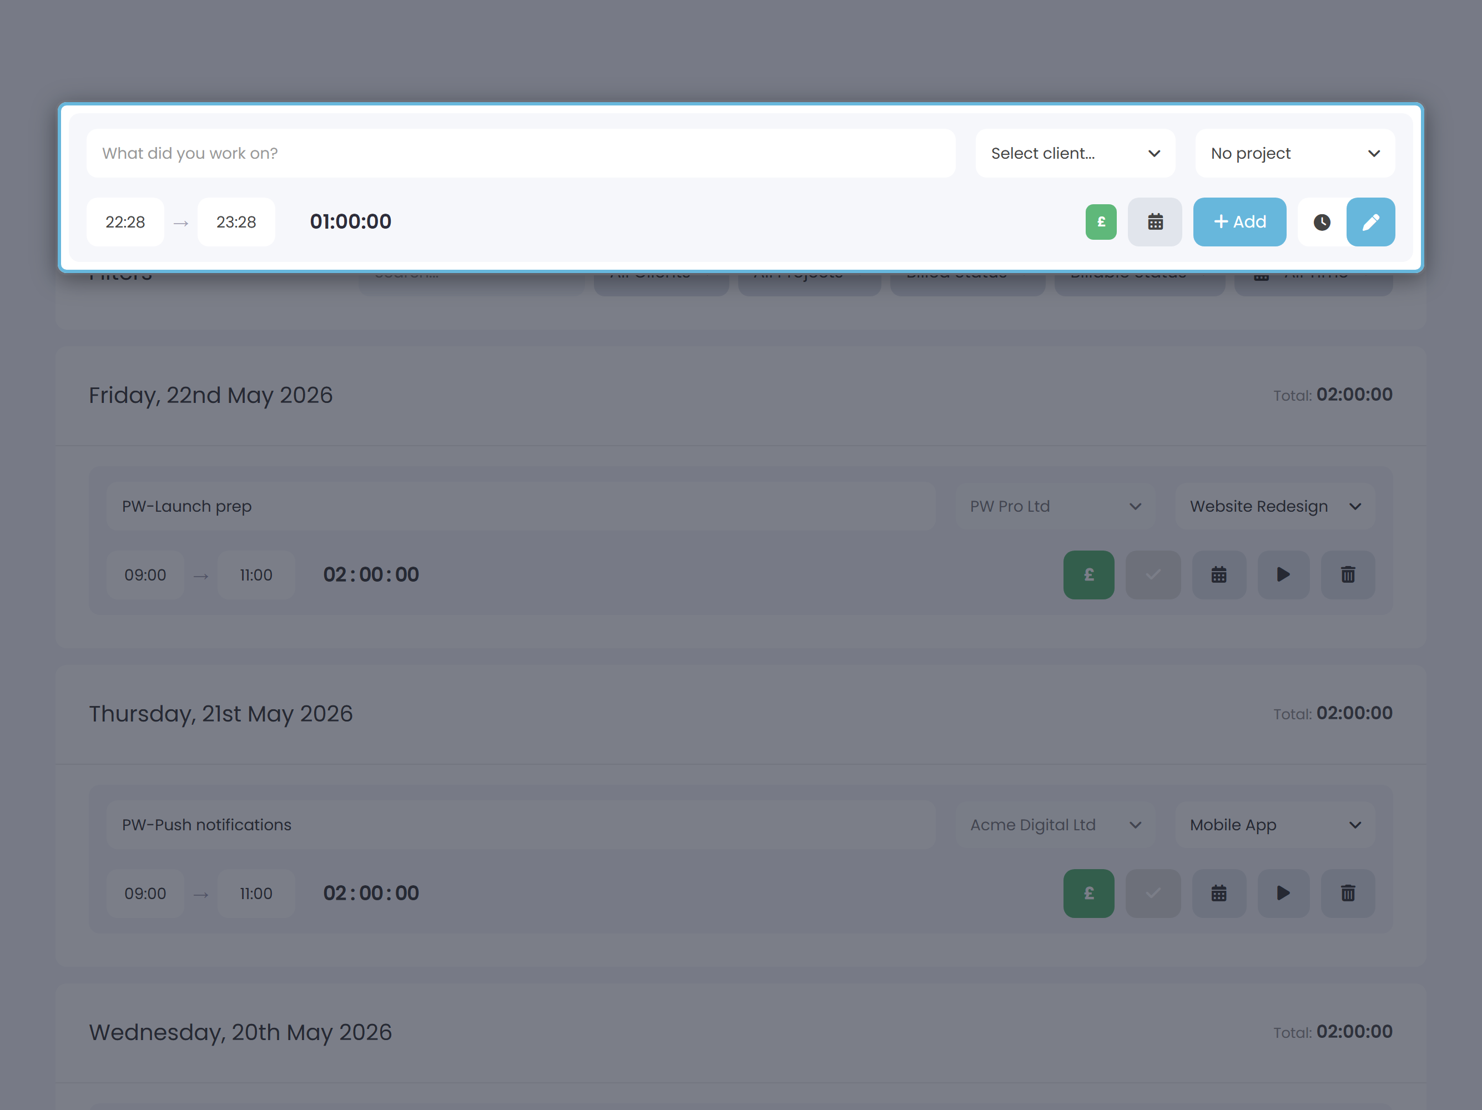The width and height of the screenshot is (1482, 1110).
Task: Click Wednesday's Total 02:00:00 label
Action: [x=1333, y=1032]
